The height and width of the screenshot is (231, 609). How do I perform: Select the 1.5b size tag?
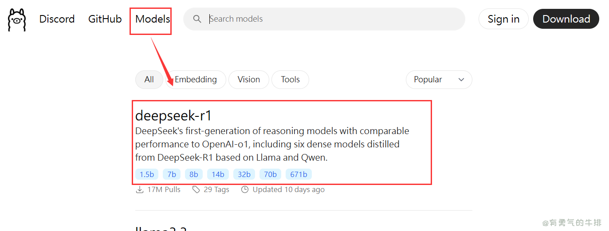click(146, 174)
